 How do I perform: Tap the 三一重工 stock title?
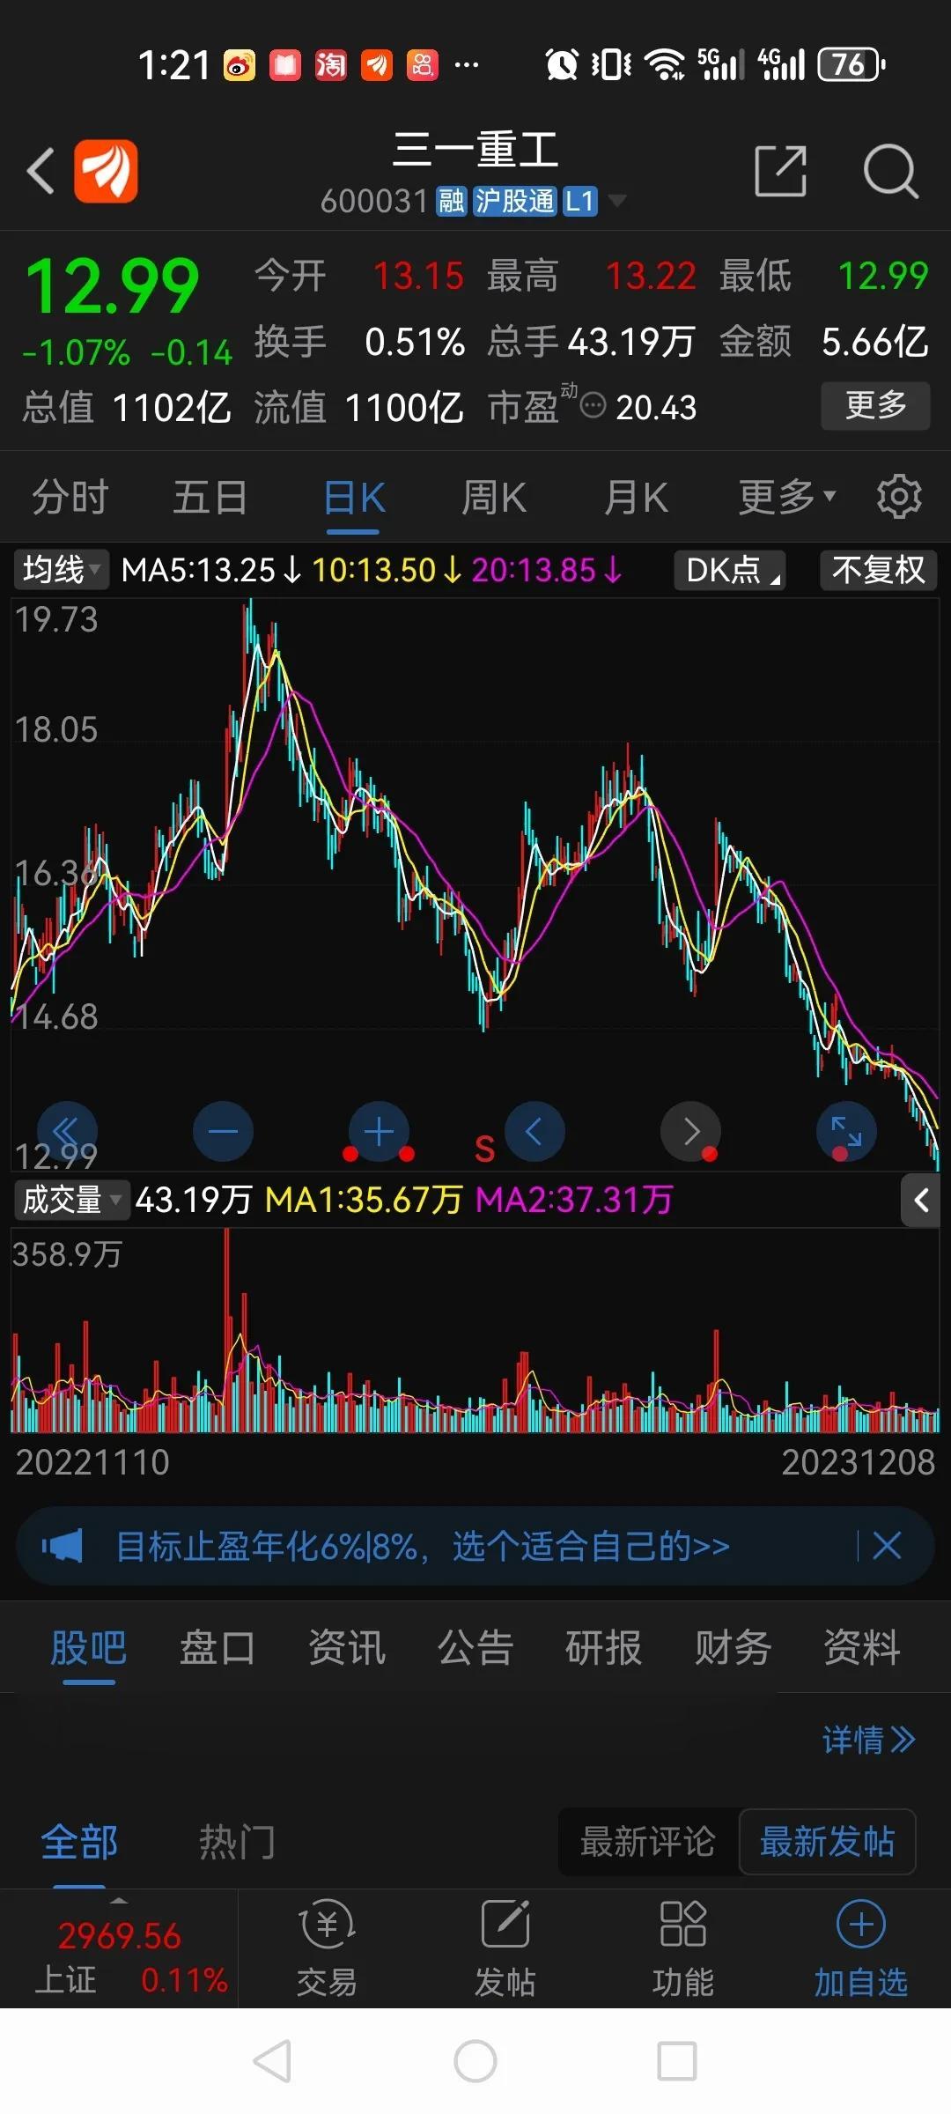point(475,149)
